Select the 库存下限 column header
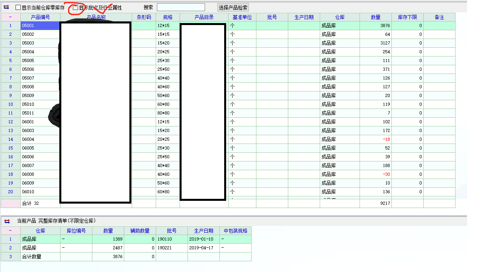Viewport: 479px width, 274px height. (407, 17)
